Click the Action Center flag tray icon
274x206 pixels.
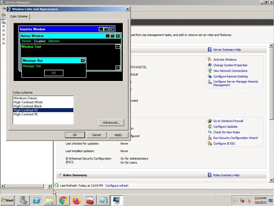click(235, 200)
